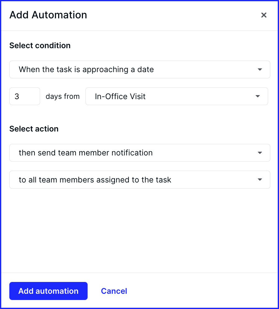Screen dimensions: 279x309
Task: Close the Add Automation dialog
Action: (264, 15)
